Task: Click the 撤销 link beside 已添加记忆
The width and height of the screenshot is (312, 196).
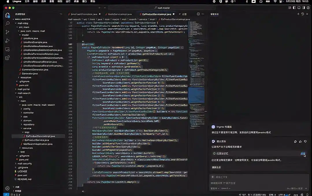Action: tap(303, 154)
